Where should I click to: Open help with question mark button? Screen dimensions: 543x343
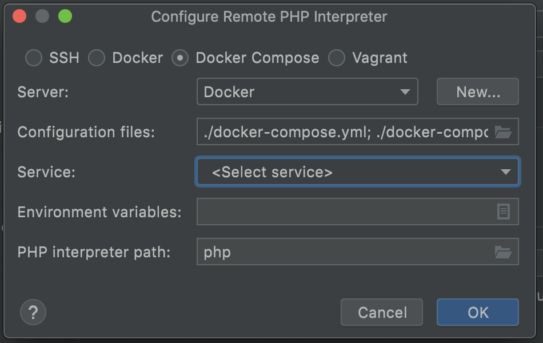pos(33,312)
